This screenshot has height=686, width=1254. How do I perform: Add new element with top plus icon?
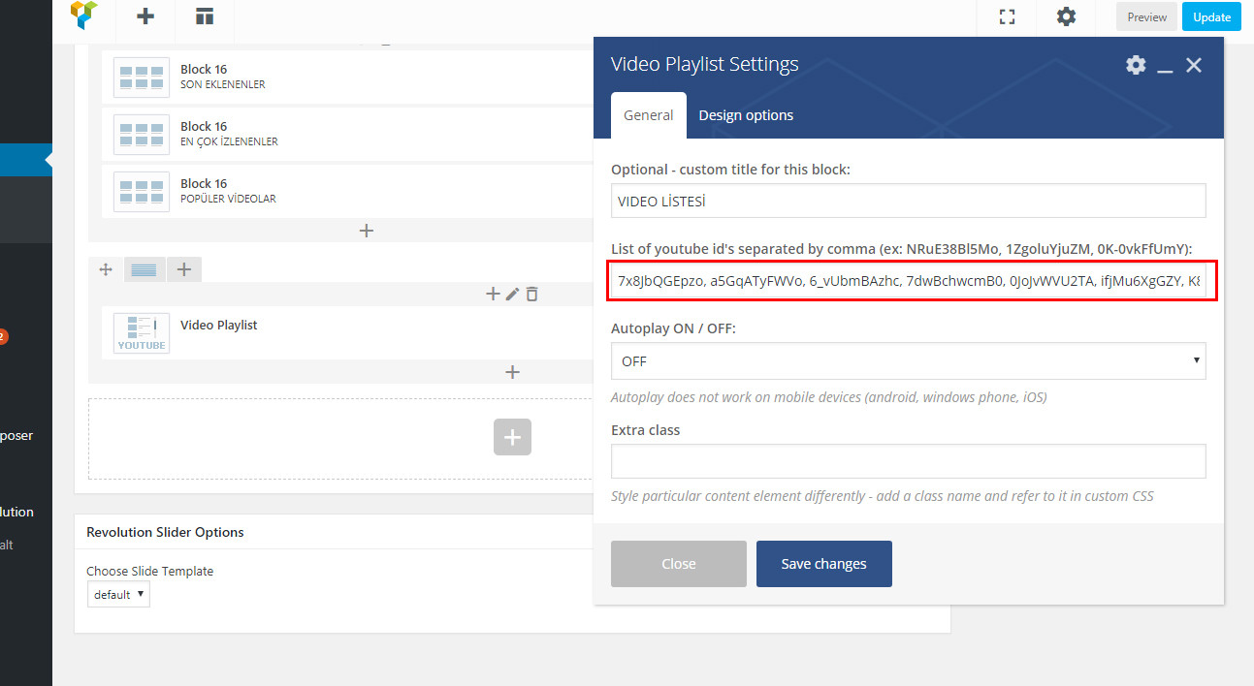(x=145, y=16)
